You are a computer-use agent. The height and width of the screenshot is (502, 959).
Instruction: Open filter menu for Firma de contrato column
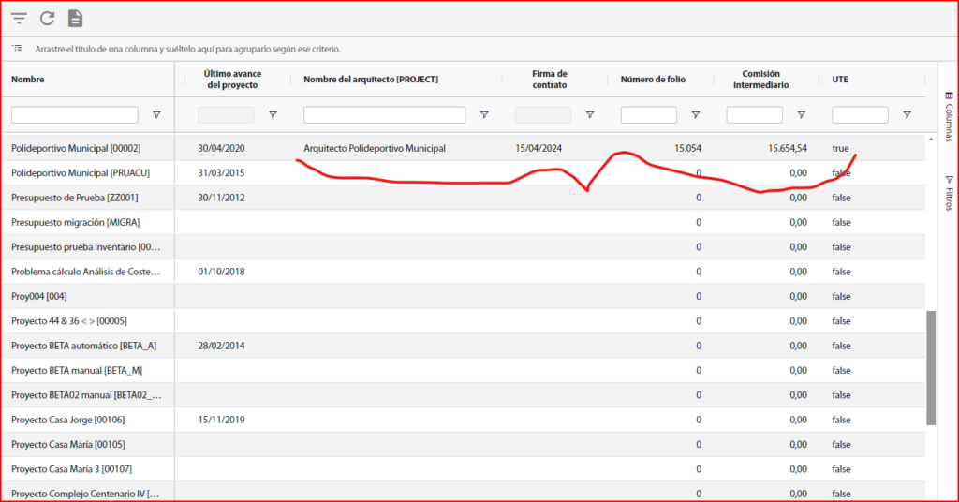coord(590,115)
